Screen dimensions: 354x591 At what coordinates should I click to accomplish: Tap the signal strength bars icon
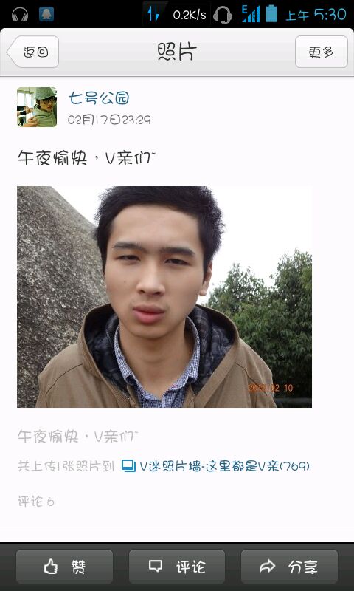point(251,14)
